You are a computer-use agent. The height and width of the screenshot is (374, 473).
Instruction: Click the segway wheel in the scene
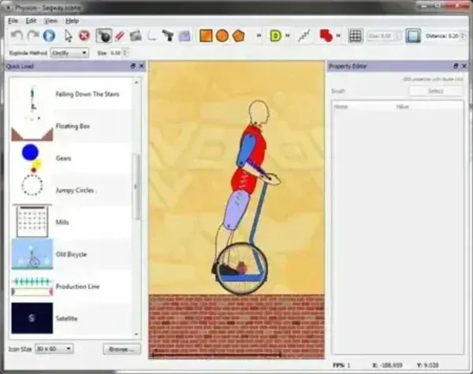tap(242, 268)
